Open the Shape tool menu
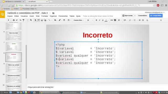168x94 pixels. 45,20
